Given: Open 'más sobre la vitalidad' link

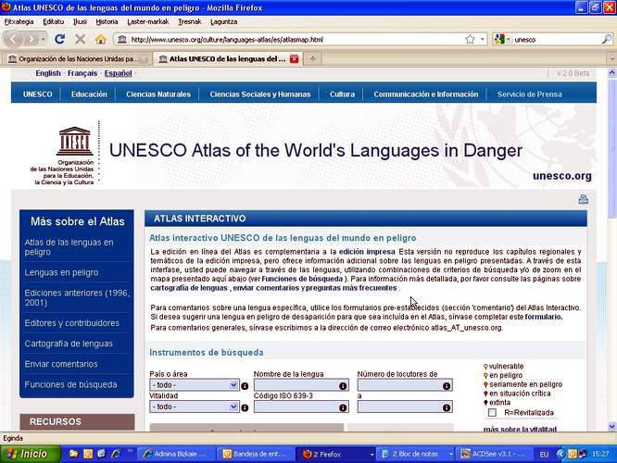Looking at the screenshot, I should 520,429.
